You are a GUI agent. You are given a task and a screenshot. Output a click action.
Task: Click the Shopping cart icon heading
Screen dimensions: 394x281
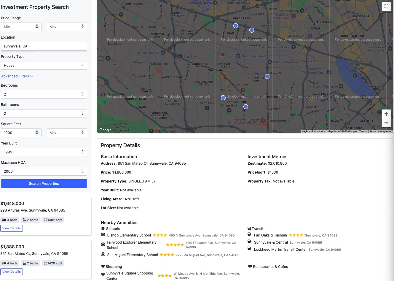103,267
